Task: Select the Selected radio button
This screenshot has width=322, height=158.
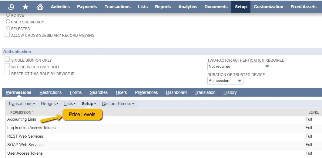Action: [8, 28]
